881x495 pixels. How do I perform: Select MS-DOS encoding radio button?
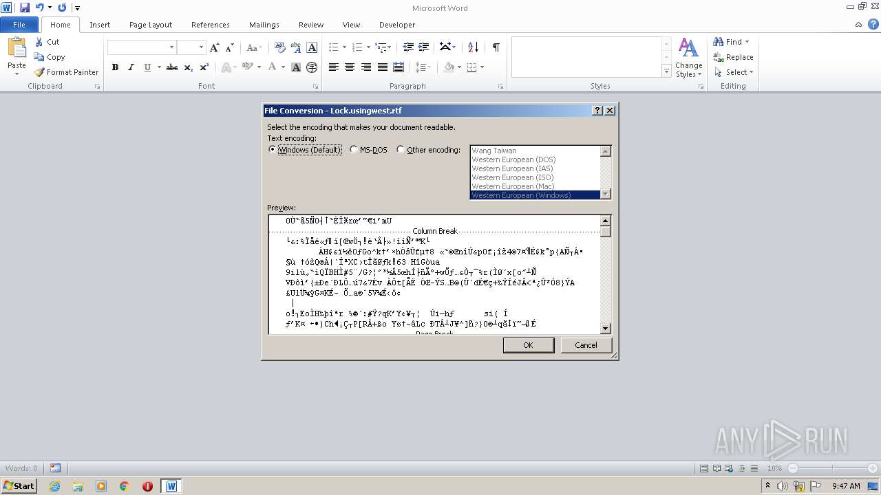(x=354, y=150)
